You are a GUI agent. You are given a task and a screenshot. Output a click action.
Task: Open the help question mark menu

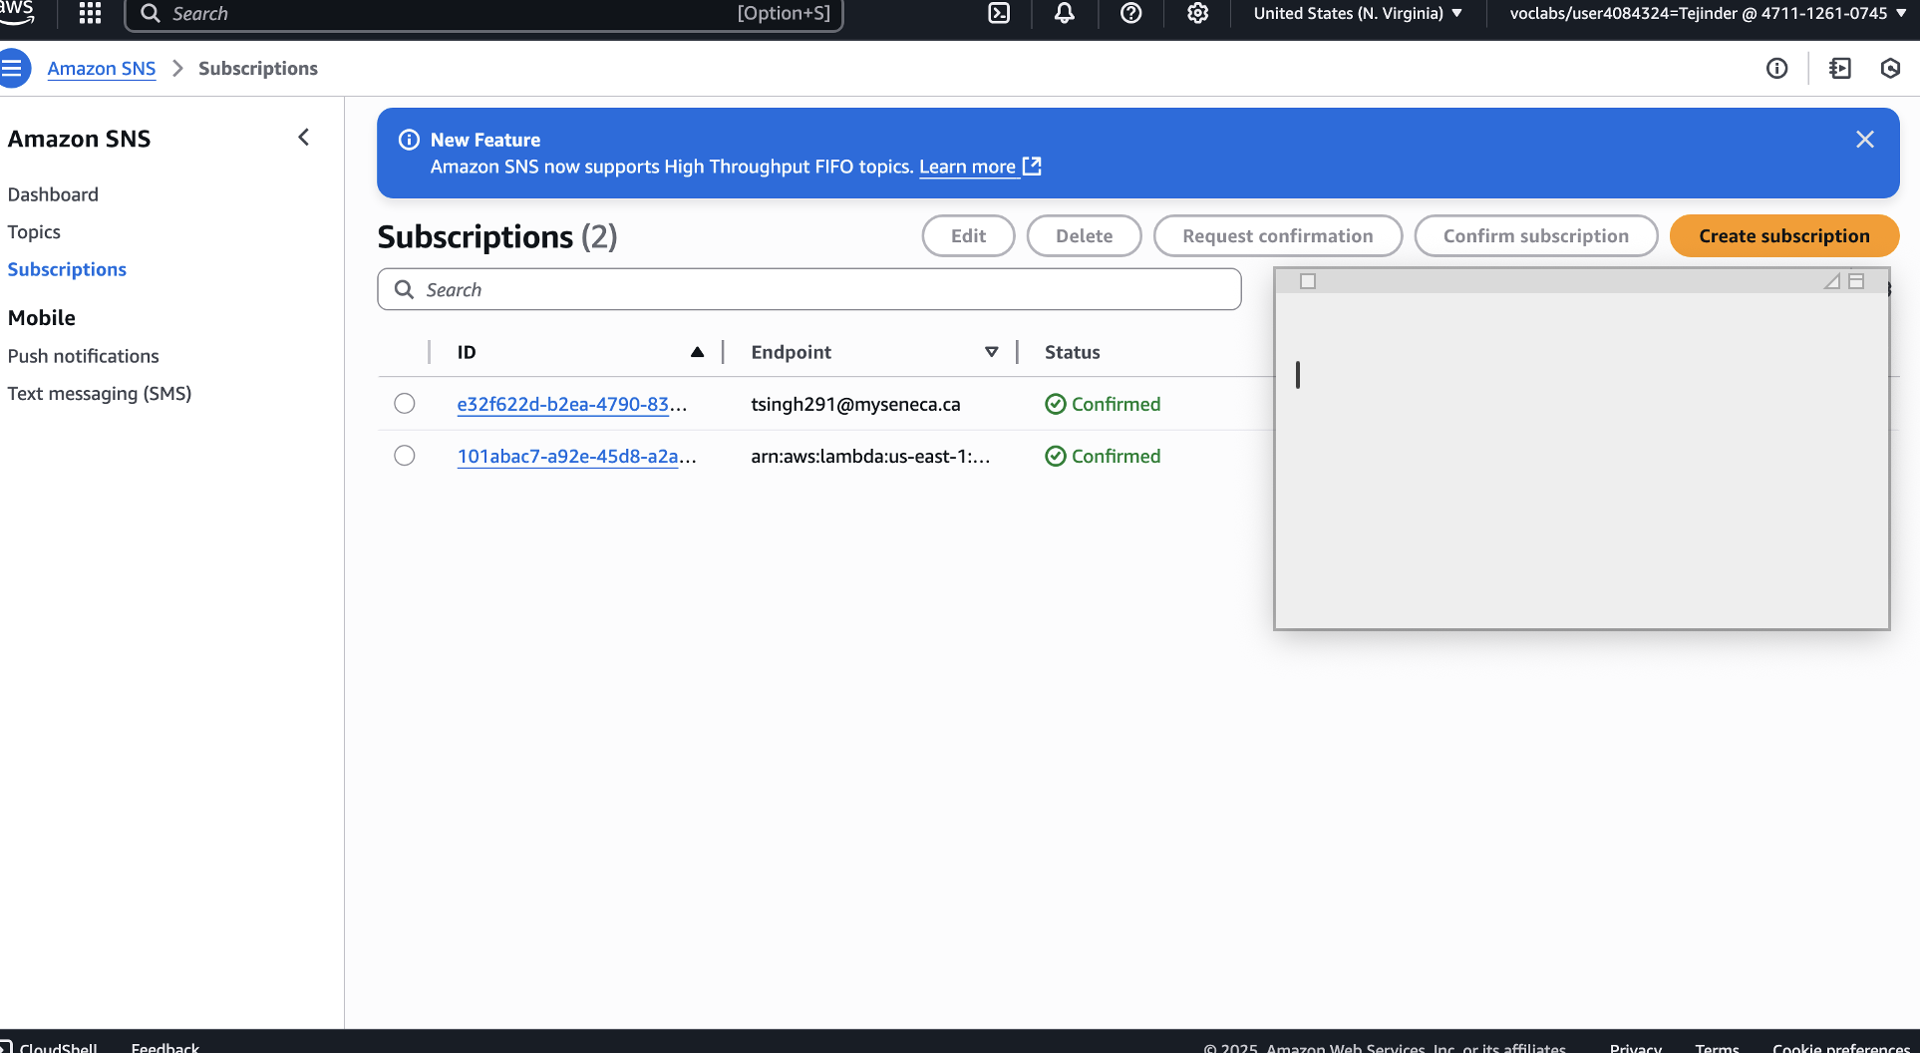pos(1130,13)
